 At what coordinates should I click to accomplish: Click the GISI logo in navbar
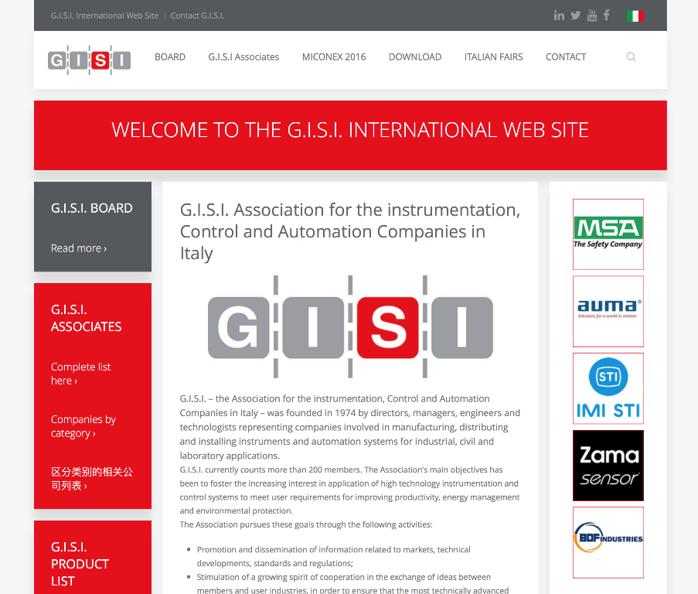[89, 60]
